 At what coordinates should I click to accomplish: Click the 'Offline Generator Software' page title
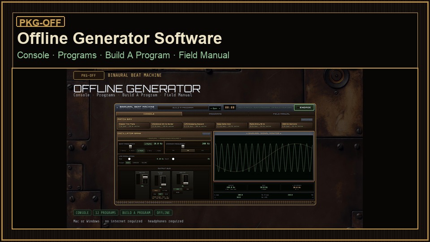coord(120,38)
